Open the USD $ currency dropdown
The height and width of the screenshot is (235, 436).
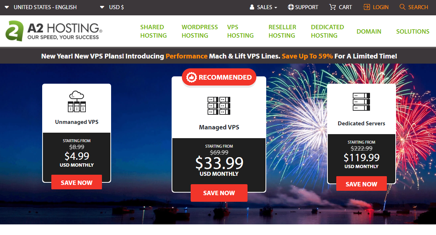point(112,7)
